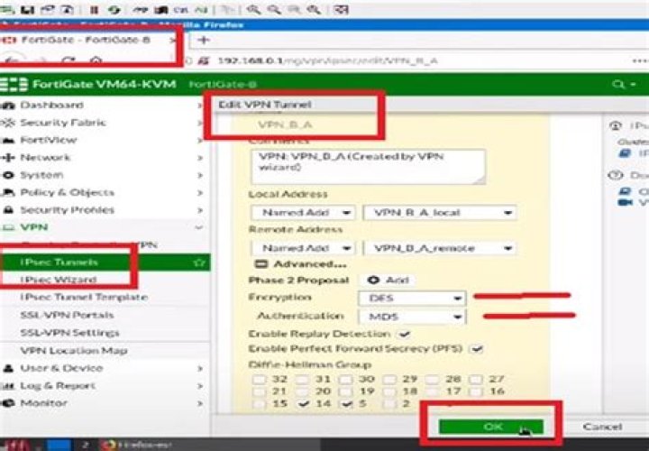Check Diffie-Hellman group 19

346,391
